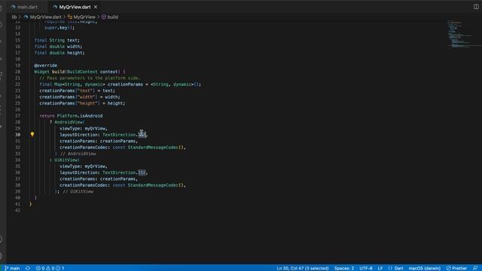
Task: Click highlighted ltr on line 36
Action: pos(142,172)
